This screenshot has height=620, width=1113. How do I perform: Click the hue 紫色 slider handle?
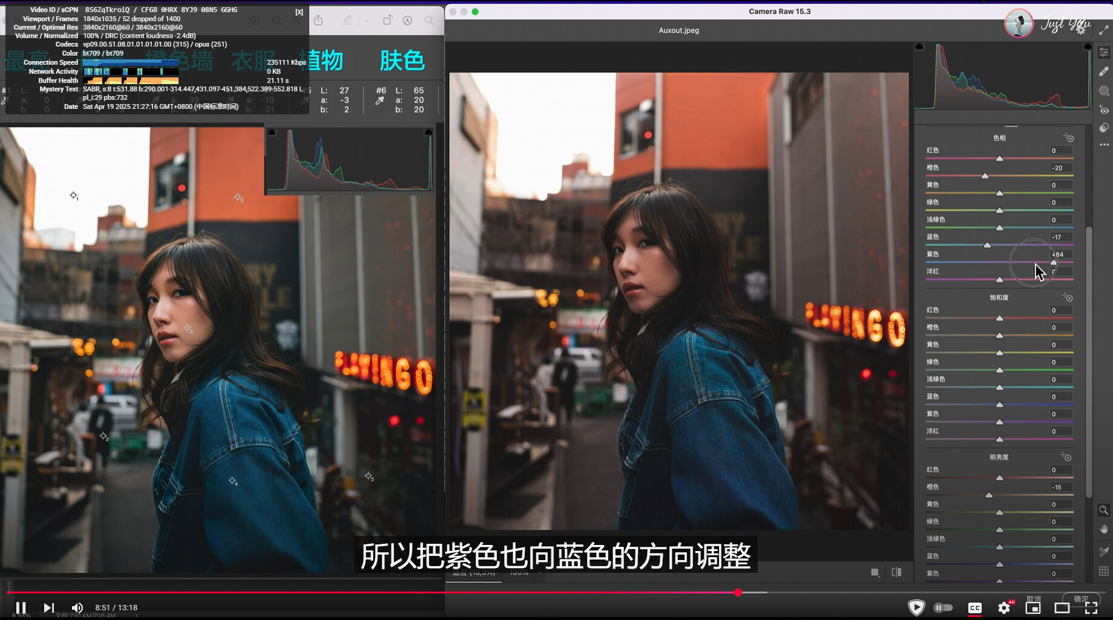click(x=1054, y=263)
